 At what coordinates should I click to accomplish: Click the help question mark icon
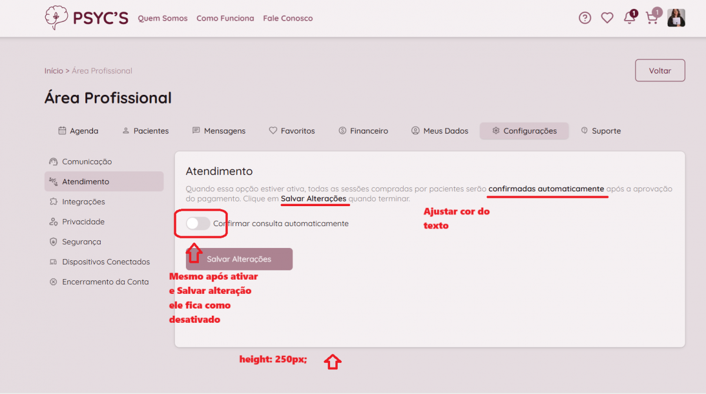click(x=585, y=18)
